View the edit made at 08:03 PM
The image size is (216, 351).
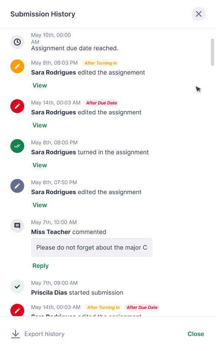tap(40, 85)
